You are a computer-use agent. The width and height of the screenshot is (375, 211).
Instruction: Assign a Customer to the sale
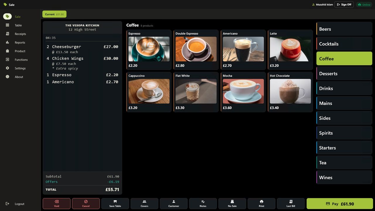tap(174, 204)
